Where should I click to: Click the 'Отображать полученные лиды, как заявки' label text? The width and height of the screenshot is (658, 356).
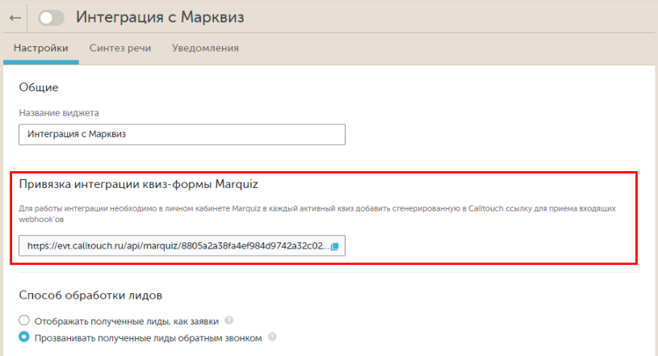coord(127,320)
